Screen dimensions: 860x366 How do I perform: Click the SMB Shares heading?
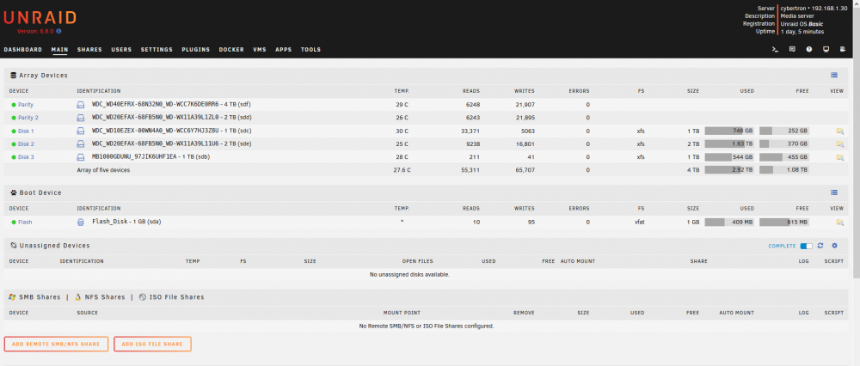40,297
